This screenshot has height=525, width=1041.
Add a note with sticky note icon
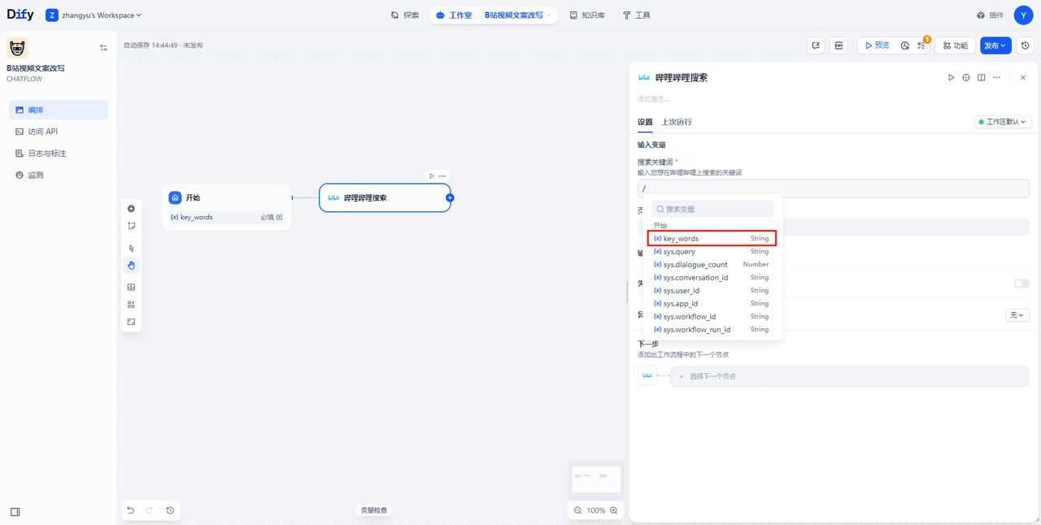click(131, 226)
